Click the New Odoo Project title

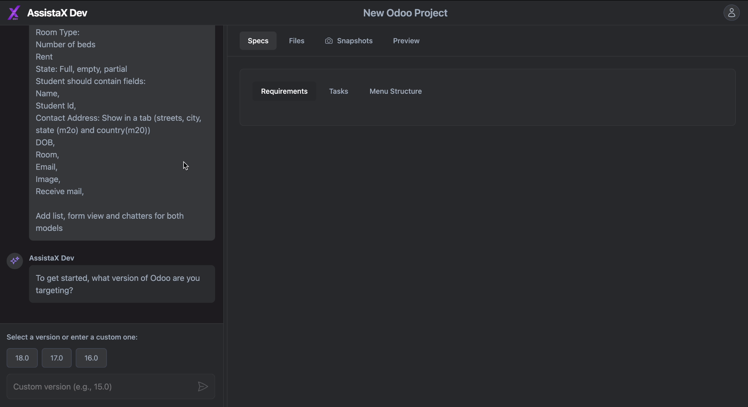pyautogui.click(x=405, y=13)
